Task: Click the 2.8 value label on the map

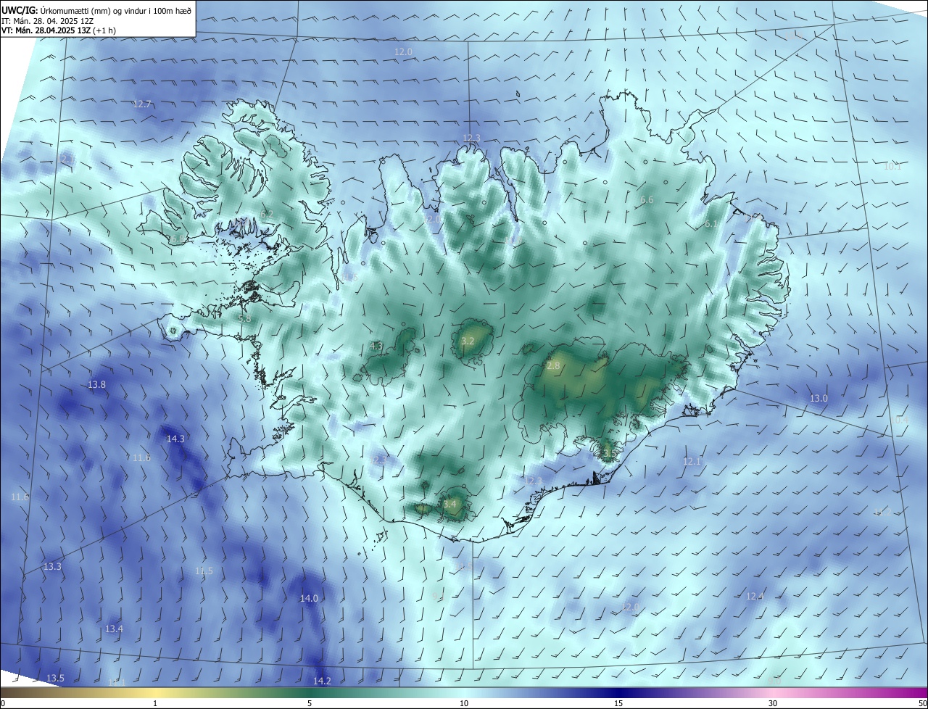Action: [553, 366]
